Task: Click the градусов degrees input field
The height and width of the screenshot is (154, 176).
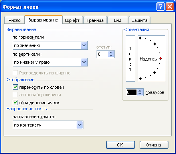Action: pos(132,92)
